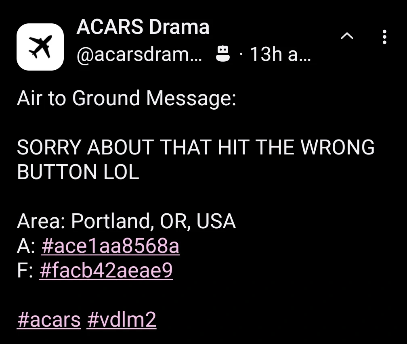Open the ACARS Drama display name profile

pyautogui.click(x=143, y=27)
